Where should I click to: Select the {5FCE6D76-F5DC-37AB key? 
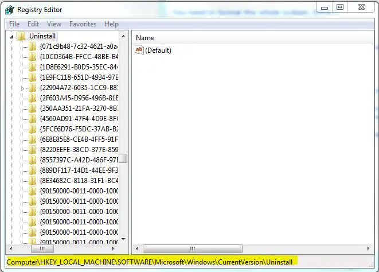[79, 129]
